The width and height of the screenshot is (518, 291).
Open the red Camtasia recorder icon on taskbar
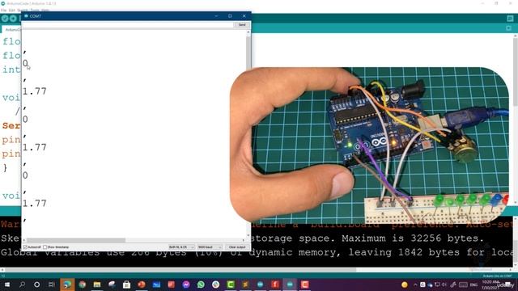pos(304,285)
